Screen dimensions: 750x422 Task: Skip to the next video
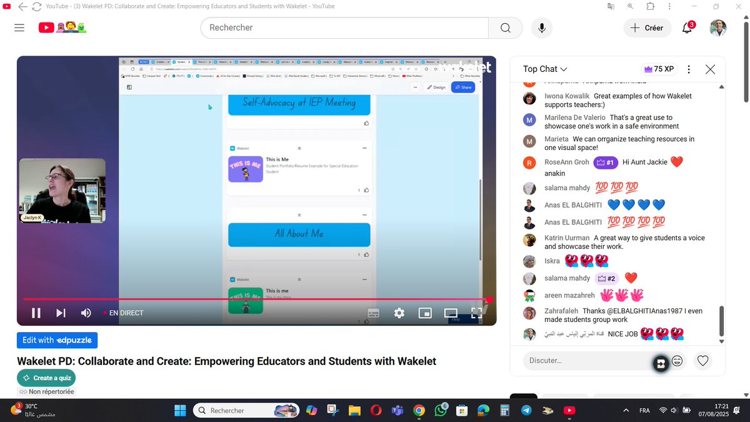[60, 313]
